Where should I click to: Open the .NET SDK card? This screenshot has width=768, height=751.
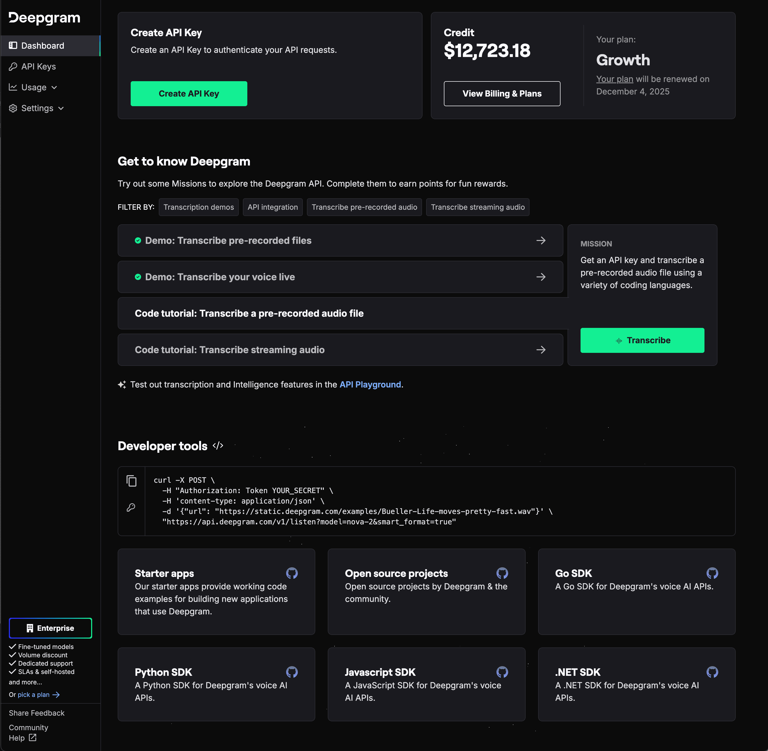tap(637, 684)
